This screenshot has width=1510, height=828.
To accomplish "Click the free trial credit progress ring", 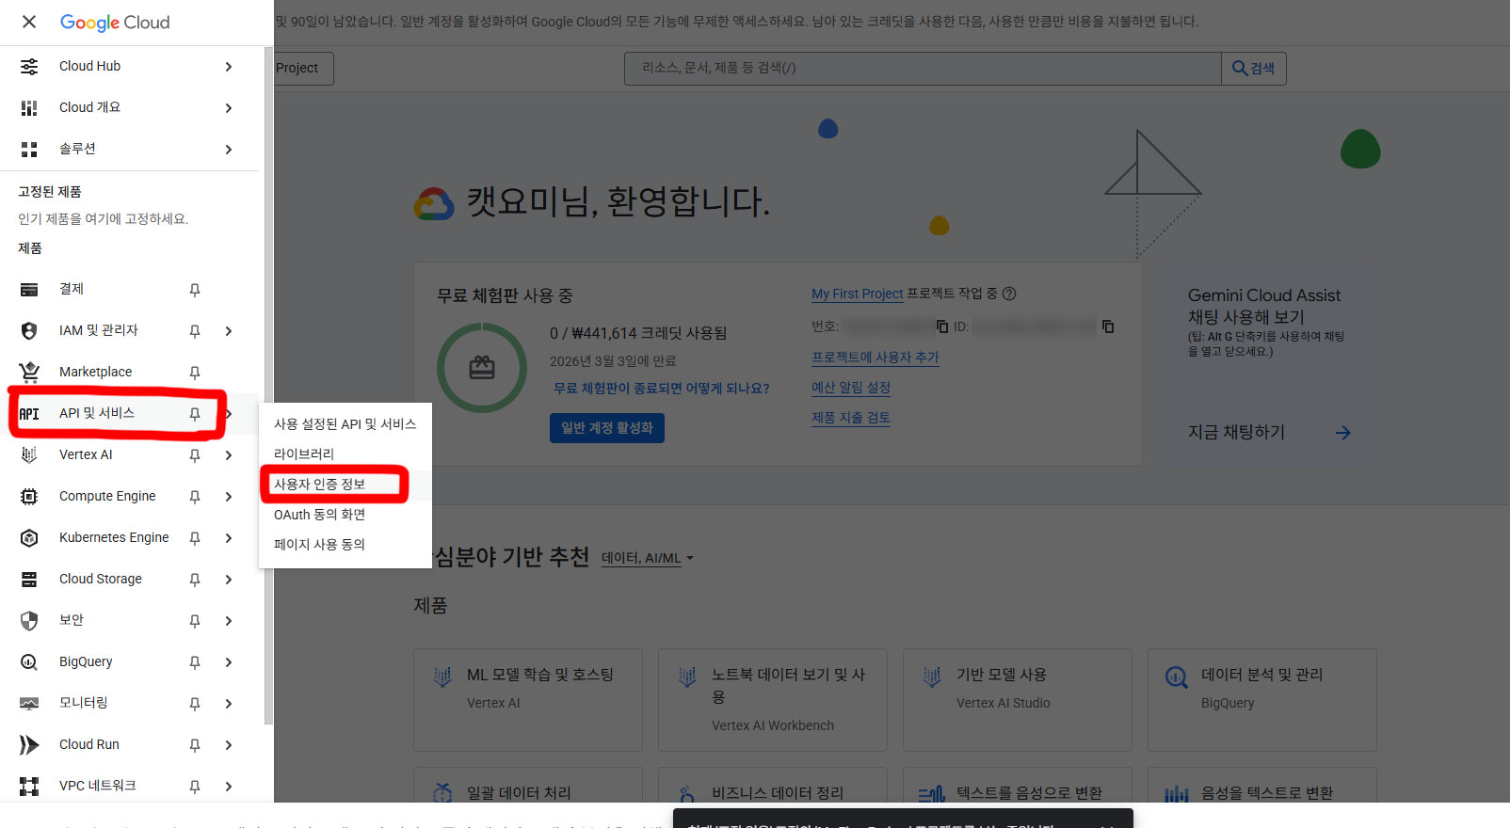I will pyautogui.click(x=482, y=368).
